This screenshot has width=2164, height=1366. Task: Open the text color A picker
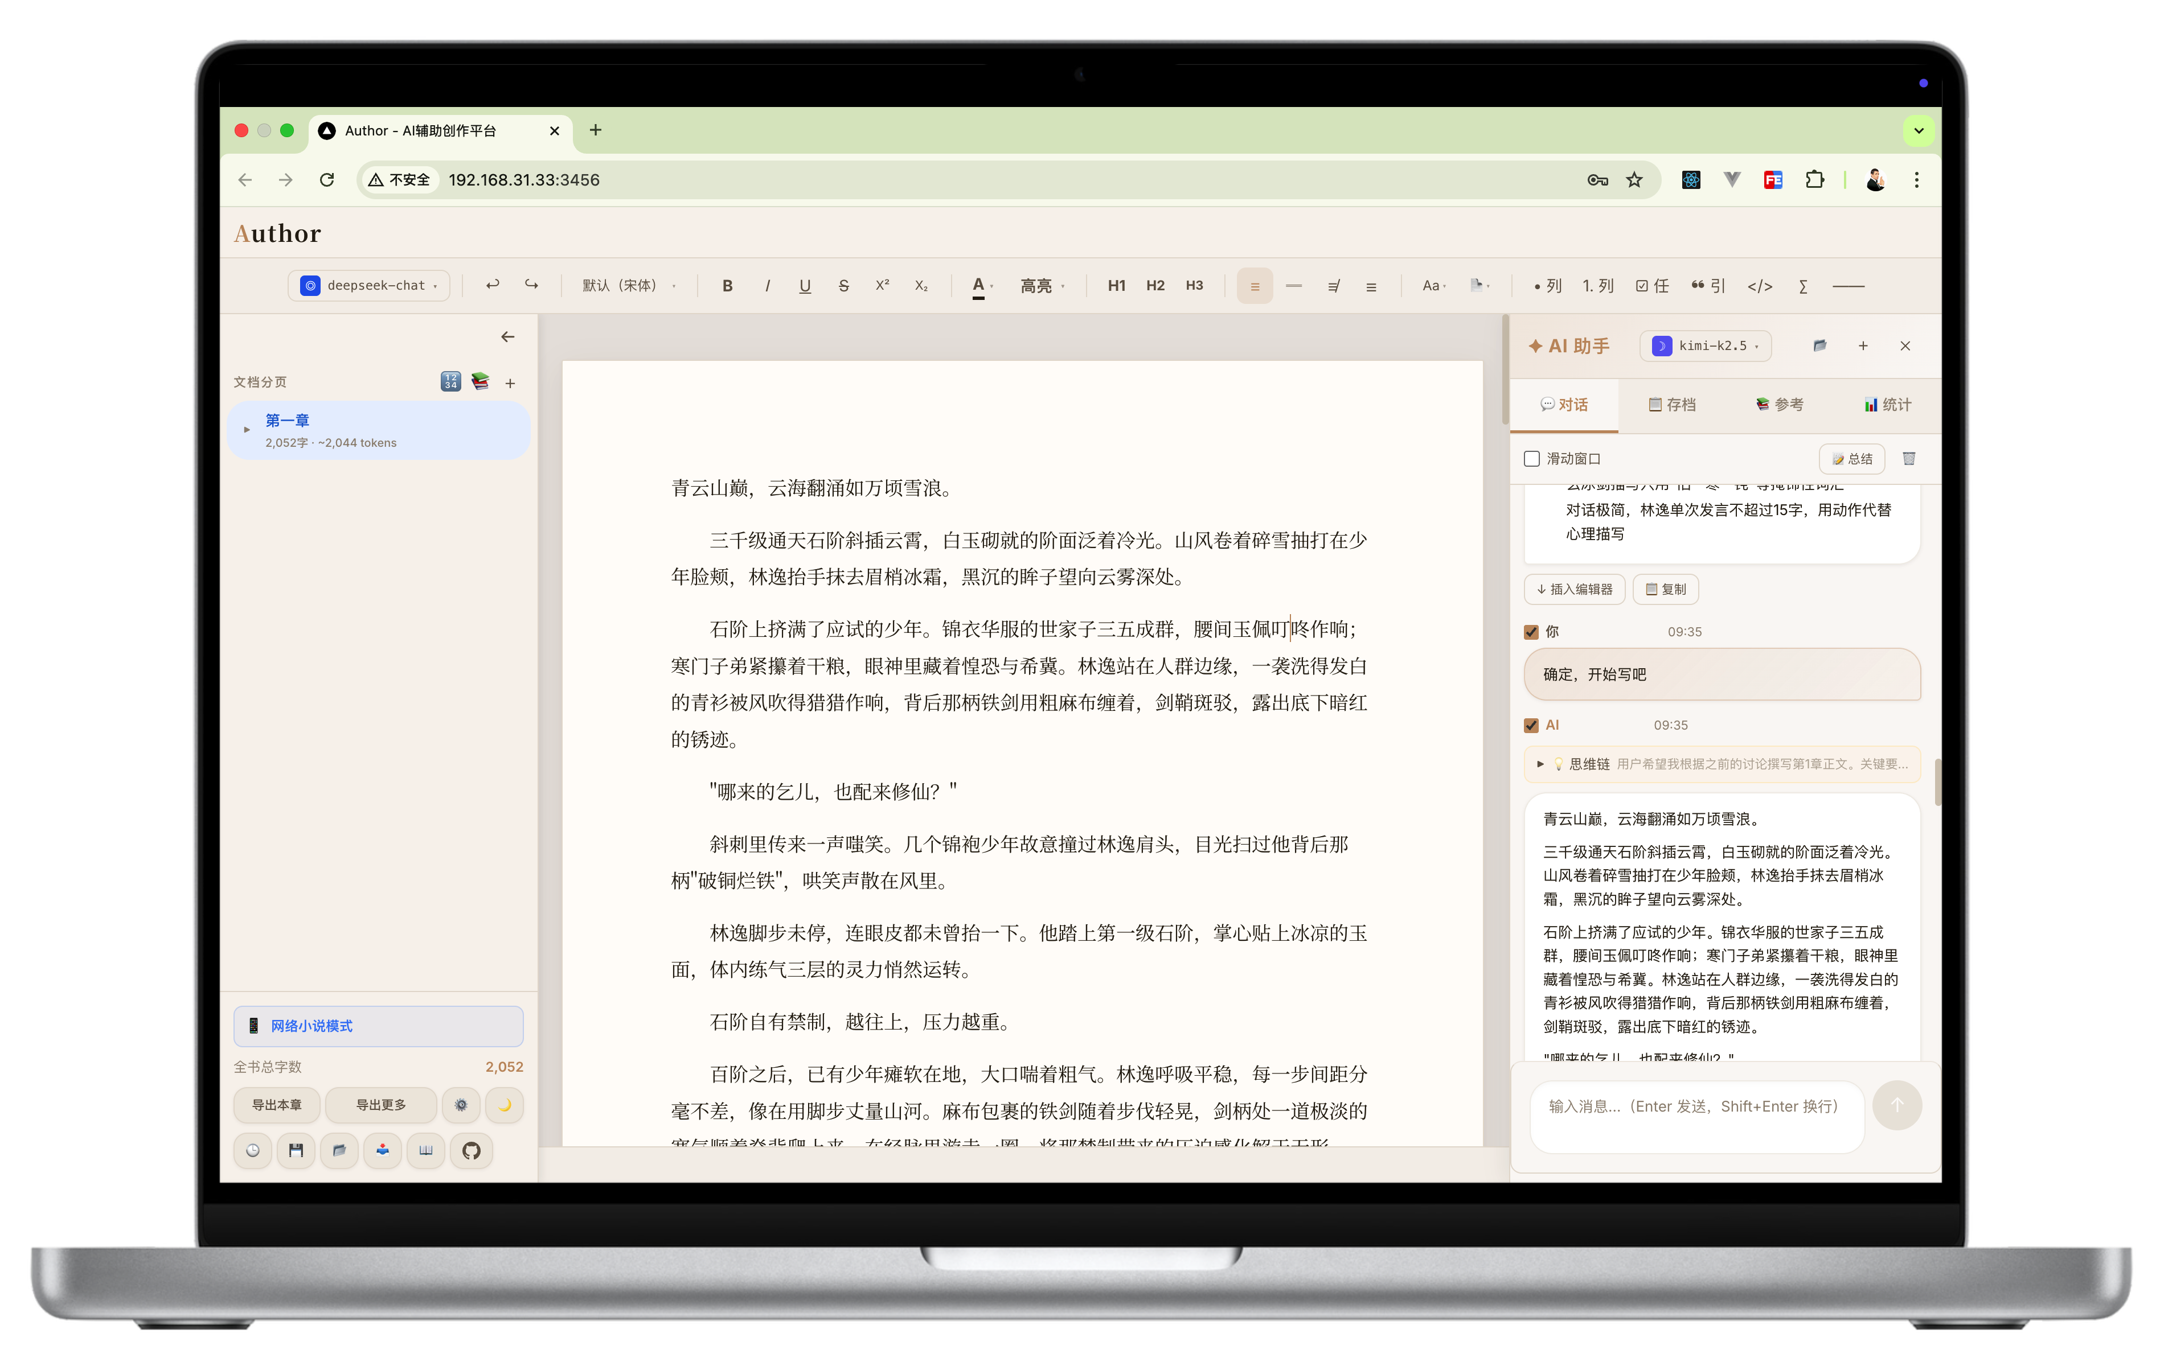click(979, 286)
